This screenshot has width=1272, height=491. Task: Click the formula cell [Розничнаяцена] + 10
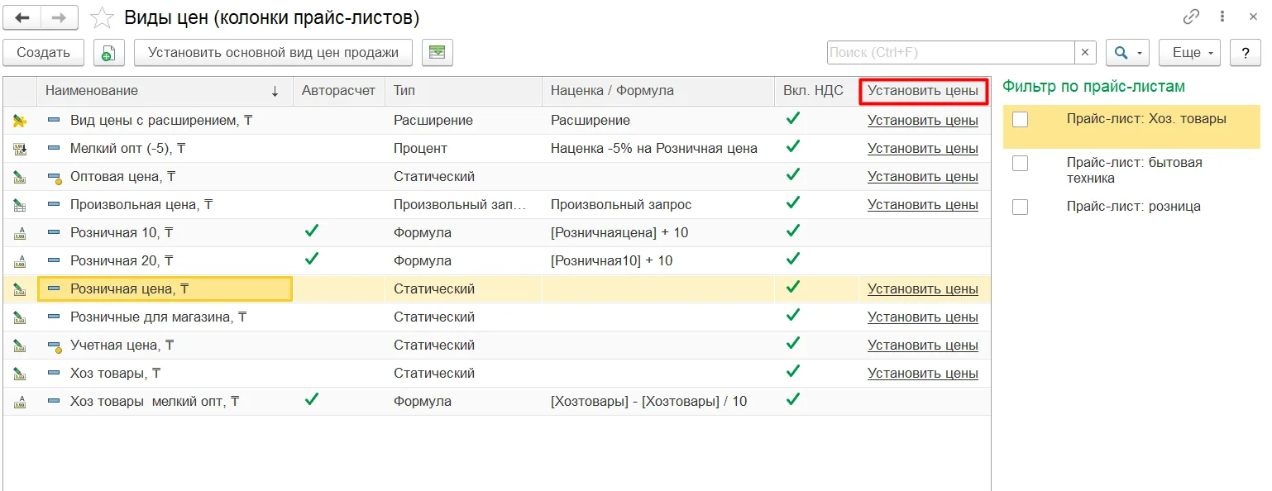click(619, 233)
